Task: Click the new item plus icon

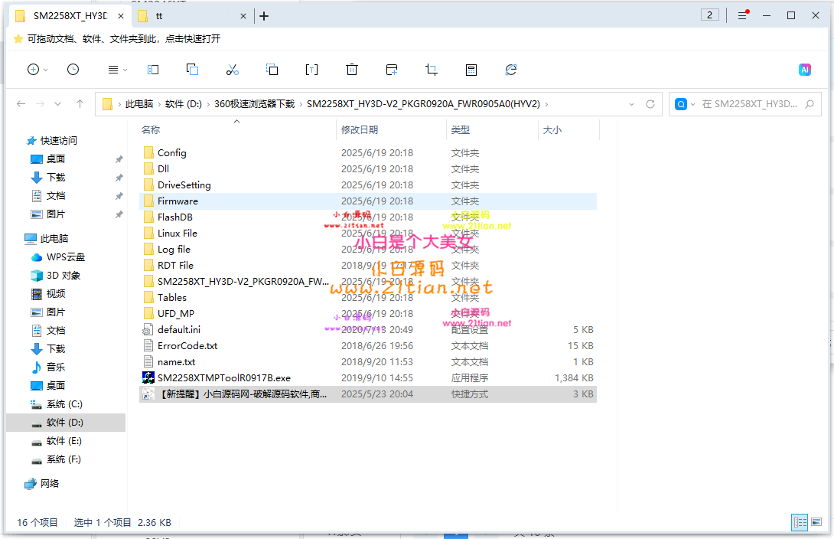Action: (34, 69)
